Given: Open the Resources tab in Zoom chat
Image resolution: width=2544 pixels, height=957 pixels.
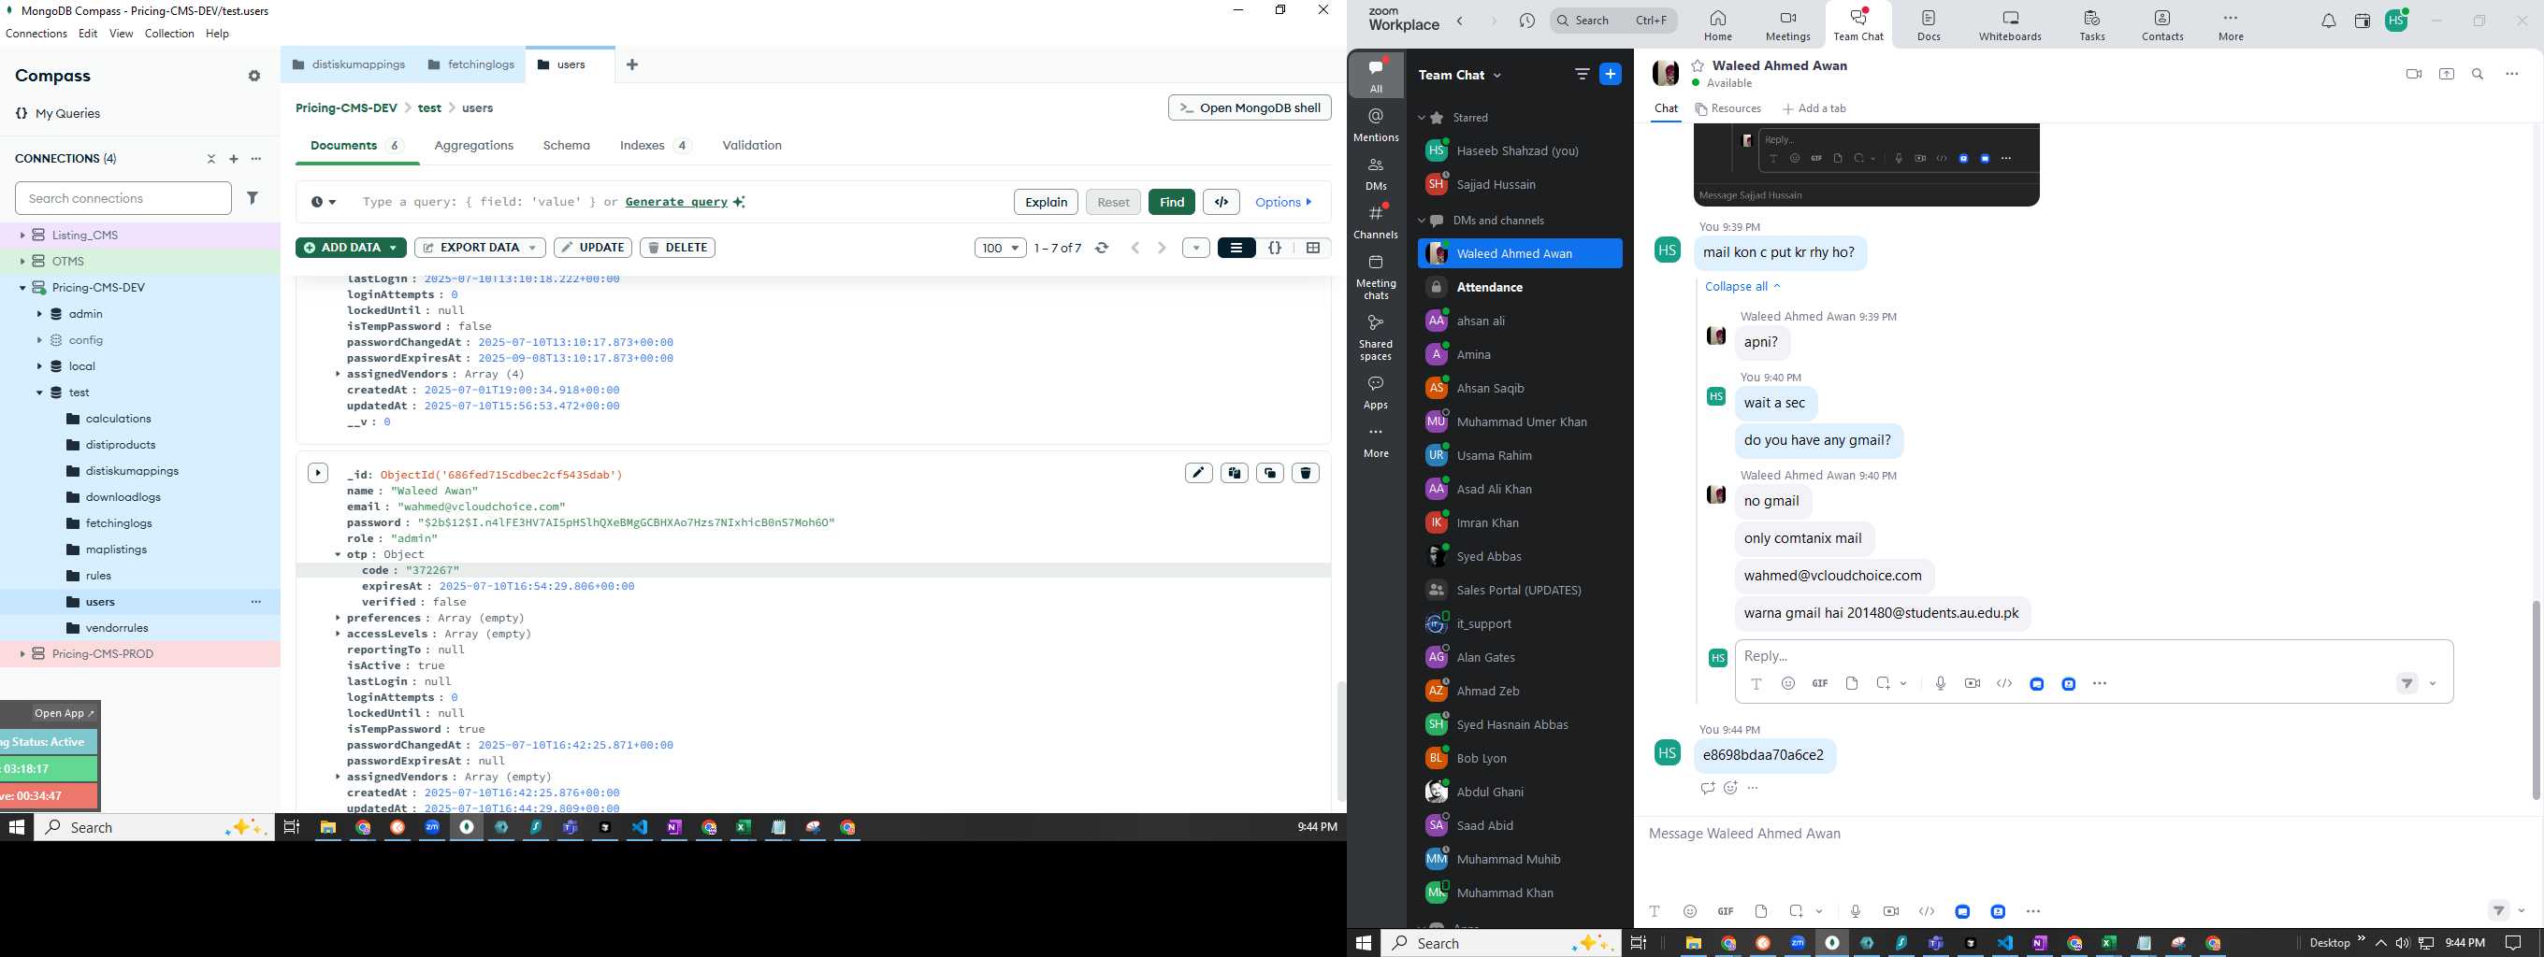Looking at the screenshot, I should [1728, 109].
